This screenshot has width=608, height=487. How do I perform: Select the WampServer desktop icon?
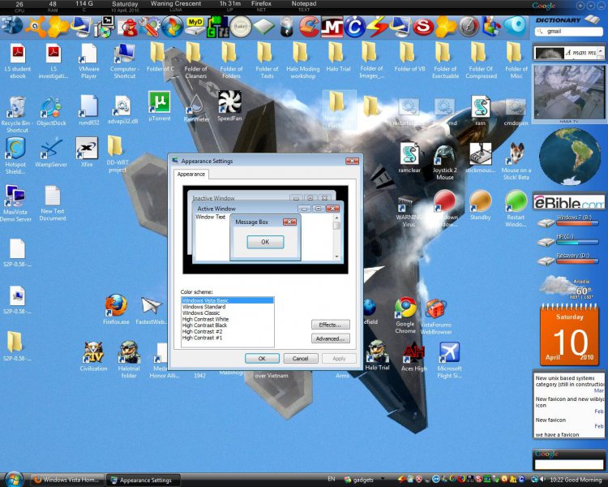pyautogui.click(x=51, y=153)
